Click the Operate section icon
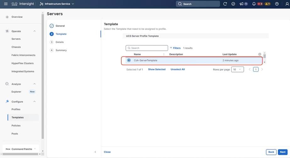Image resolution: width=290 pixels, height=158 pixels. coord(7,31)
